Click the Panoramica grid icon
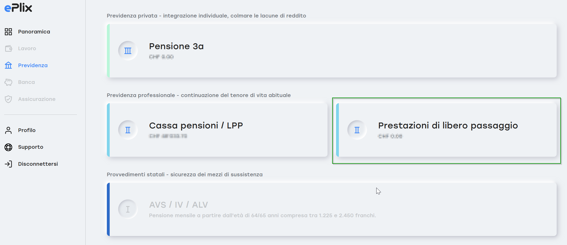The image size is (567, 245). 8,32
